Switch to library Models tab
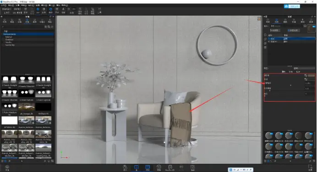 click(x=49, y=21)
